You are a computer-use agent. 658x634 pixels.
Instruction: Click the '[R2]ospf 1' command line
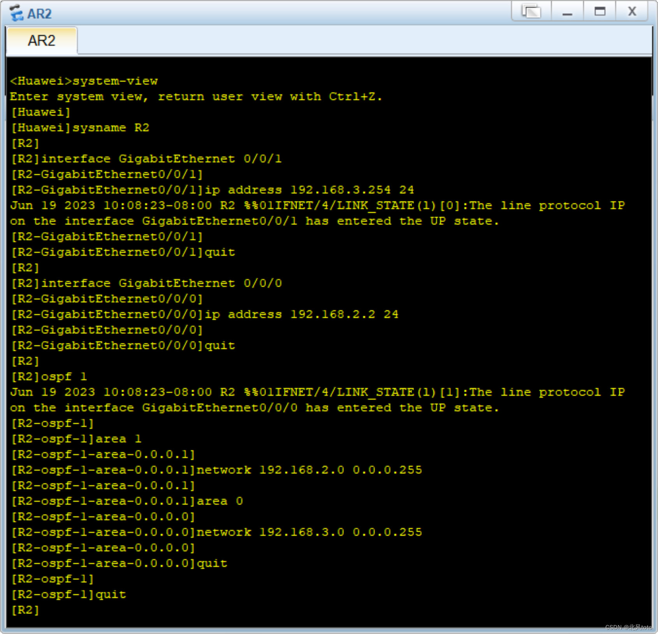(x=49, y=377)
